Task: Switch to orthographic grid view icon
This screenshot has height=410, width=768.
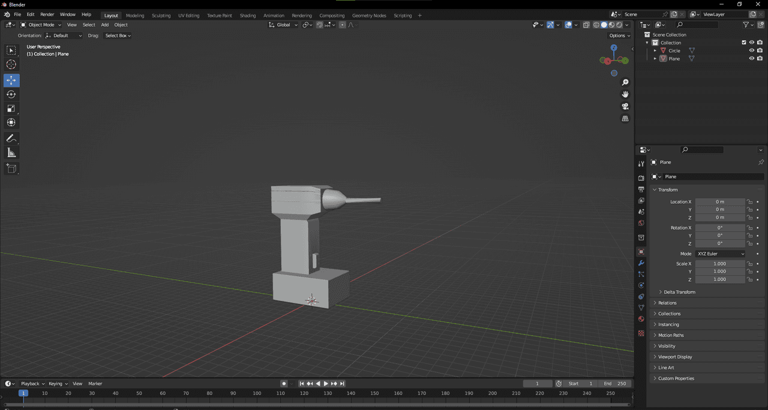Action: point(625,119)
